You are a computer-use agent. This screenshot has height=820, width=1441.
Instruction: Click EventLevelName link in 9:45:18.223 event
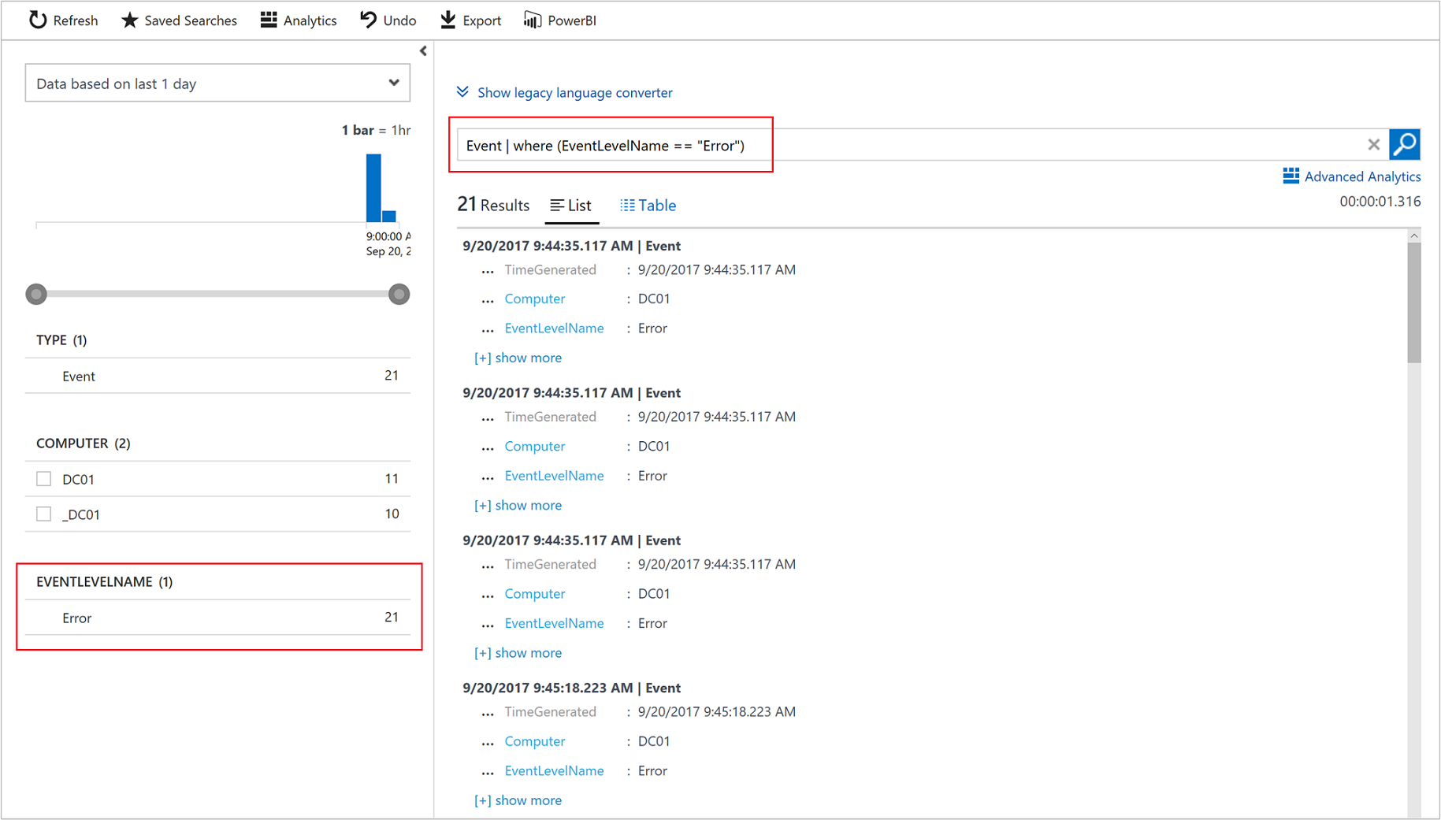[x=554, y=770]
